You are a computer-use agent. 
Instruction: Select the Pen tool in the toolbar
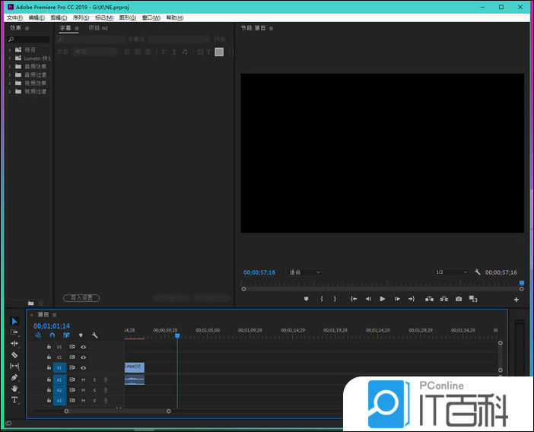click(x=14, y=377)
